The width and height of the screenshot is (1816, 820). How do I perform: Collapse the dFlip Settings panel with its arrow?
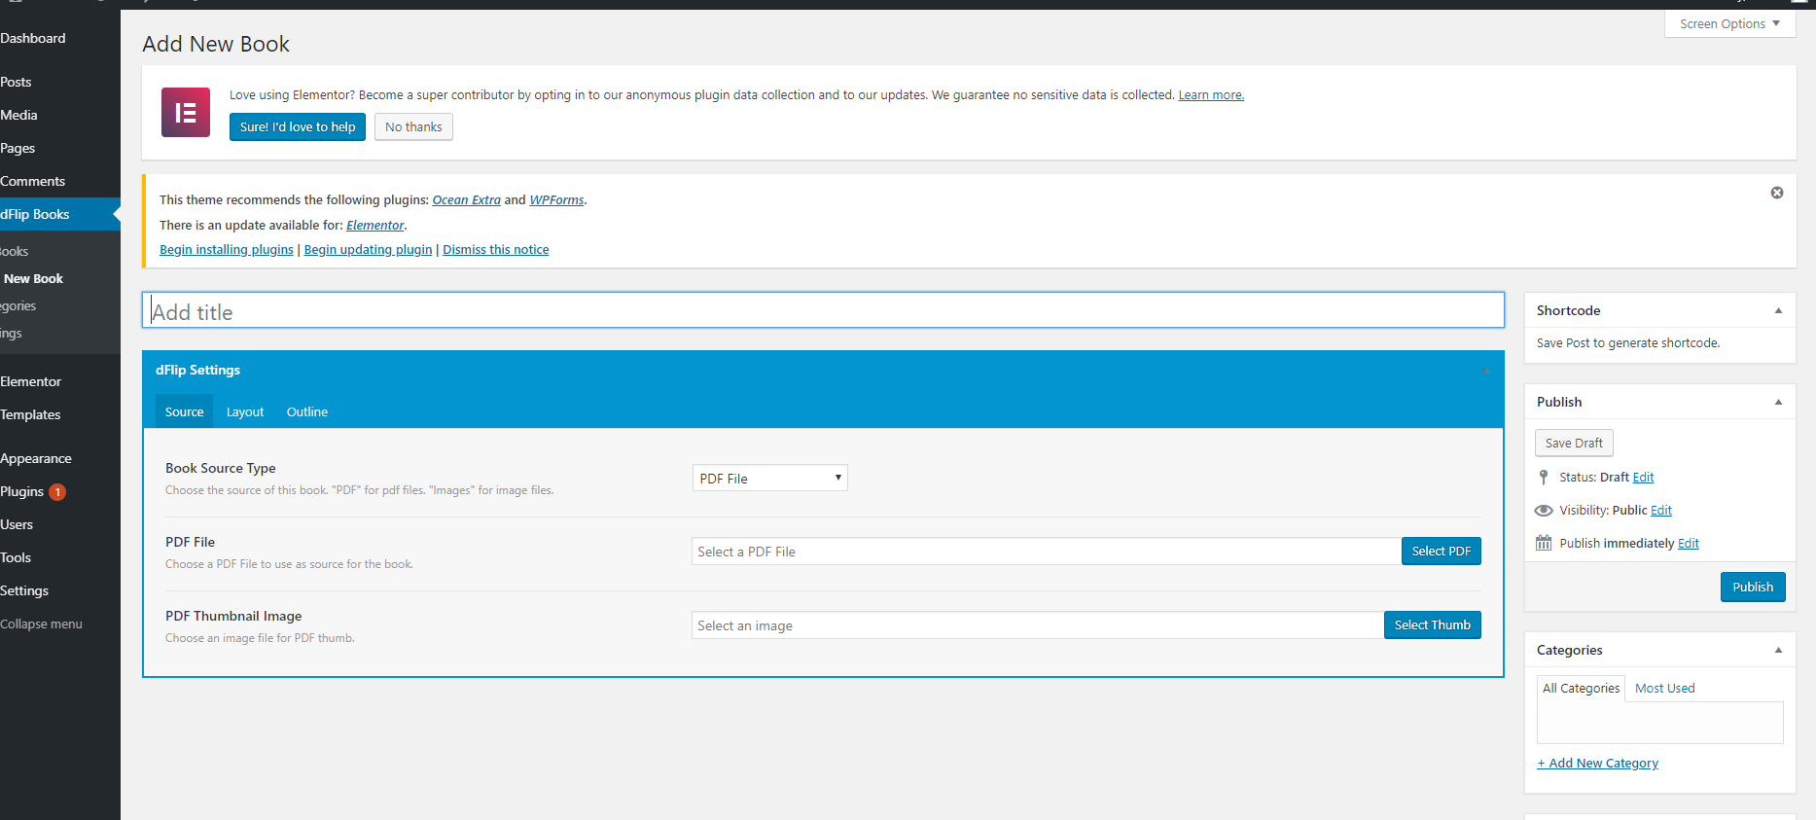pos(1485,371)
